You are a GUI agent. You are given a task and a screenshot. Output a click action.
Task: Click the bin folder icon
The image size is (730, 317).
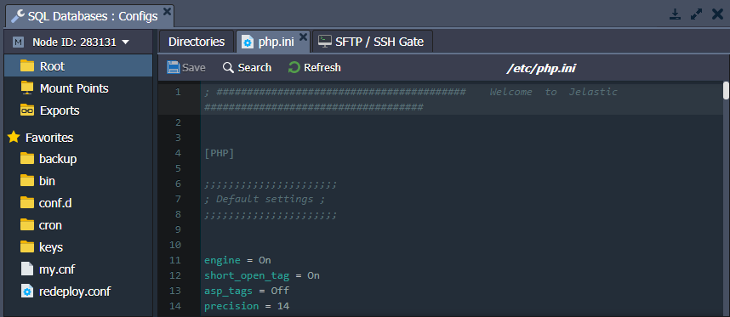pyautogui.click(x=27, y=180)
